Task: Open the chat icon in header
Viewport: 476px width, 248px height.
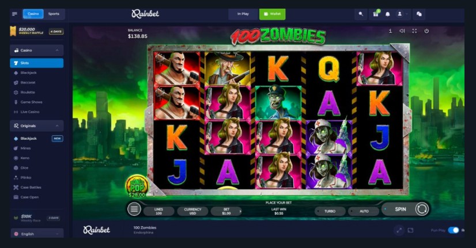Action: pos(419,14)
